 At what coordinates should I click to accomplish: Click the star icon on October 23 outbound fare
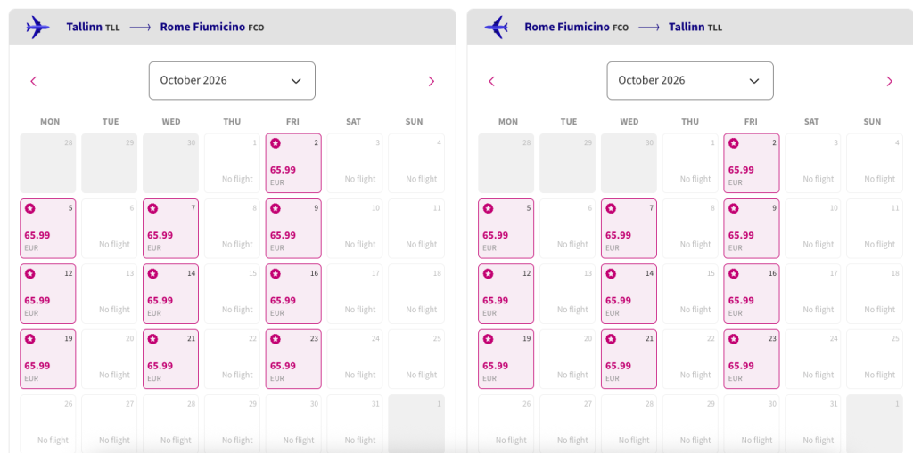pos(276,339)
